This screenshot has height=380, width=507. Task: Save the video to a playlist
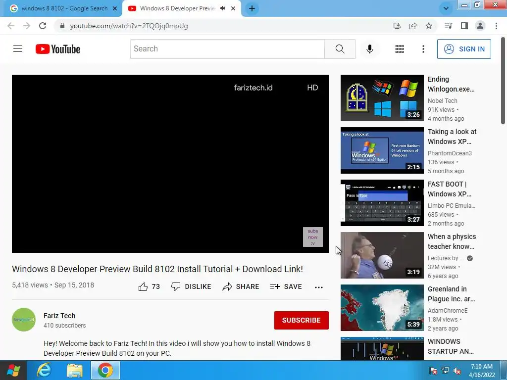point(286,286)
